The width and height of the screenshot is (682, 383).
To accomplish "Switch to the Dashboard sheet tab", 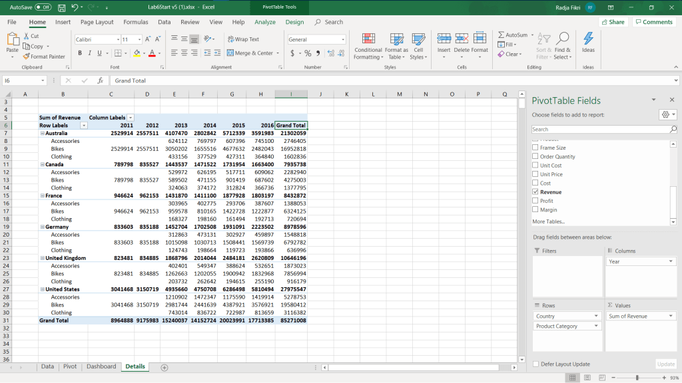I will (101, 366).
